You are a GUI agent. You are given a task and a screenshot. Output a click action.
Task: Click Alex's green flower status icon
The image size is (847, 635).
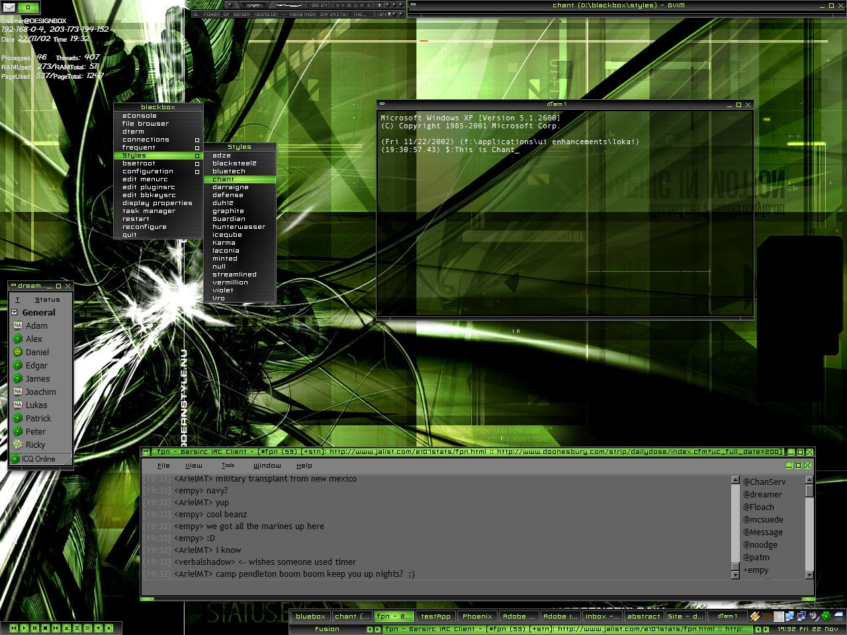[x=18, y=339]
